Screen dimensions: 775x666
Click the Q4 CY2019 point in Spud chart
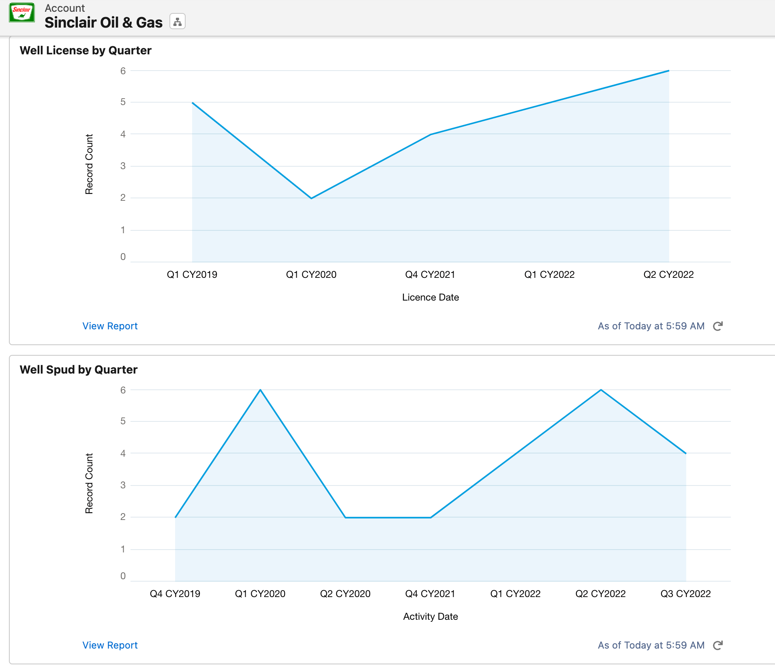(175, 517)
